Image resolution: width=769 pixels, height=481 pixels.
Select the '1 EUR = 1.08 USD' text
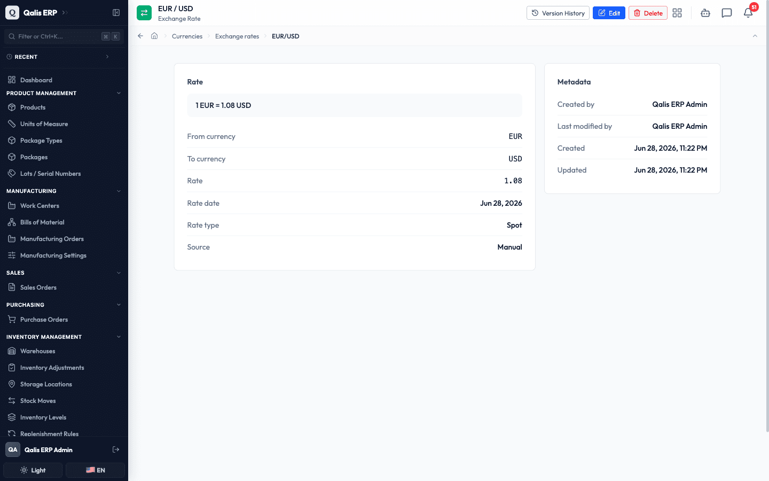pyautogui.click(x=223, y=105)
